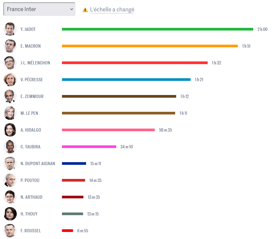Viewport: 277px width, 239px height.
Task: Click the short red F. Roussel bar
Action: [67, 231]
